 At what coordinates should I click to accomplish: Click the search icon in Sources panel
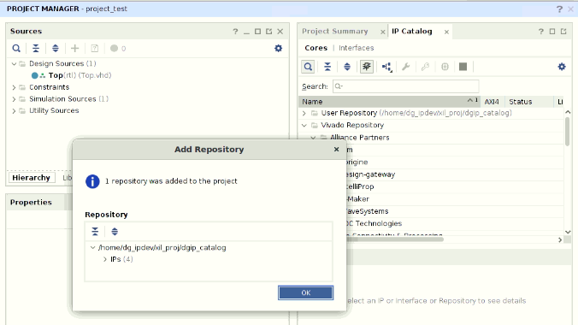point(16,49)
